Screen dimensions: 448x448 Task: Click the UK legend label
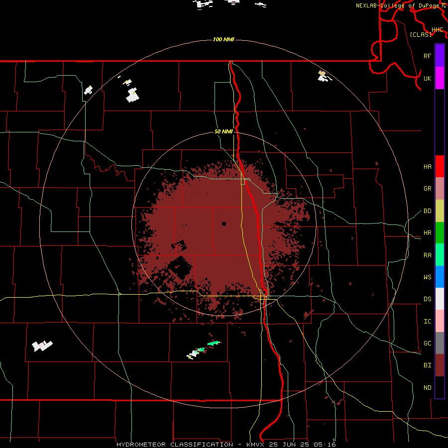[x=428, y=78]
